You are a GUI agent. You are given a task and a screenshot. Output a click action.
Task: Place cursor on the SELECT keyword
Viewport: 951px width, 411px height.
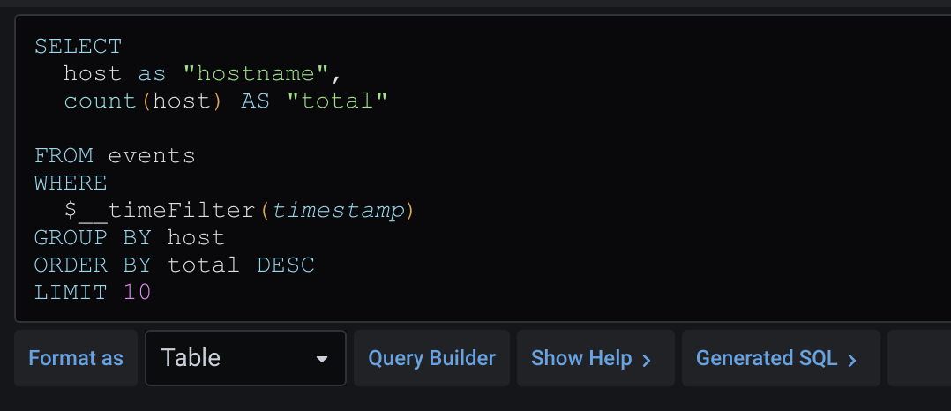pos(79,47)
